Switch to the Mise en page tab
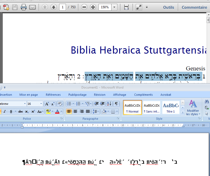Viewport: 210px width, 176px height. pyautogui.click(x=28, y=95)
